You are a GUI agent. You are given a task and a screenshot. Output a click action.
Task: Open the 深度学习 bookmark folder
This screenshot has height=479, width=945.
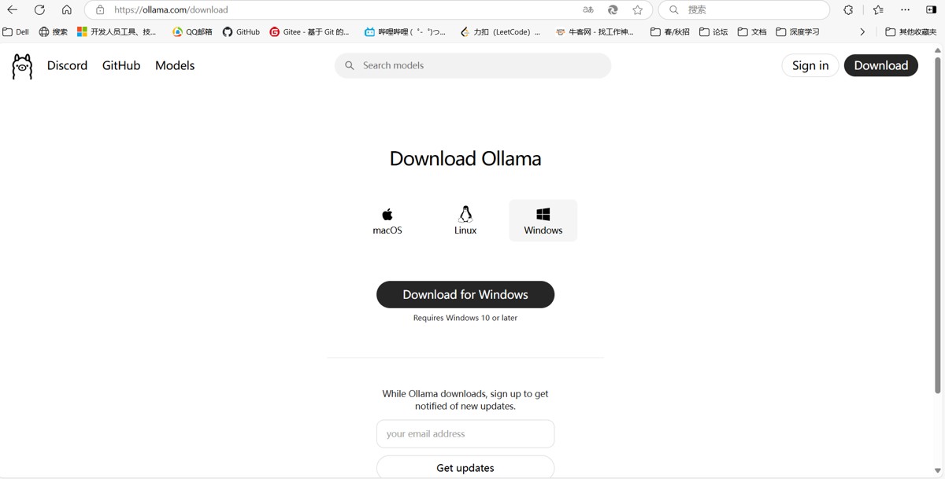click(798, 31)
